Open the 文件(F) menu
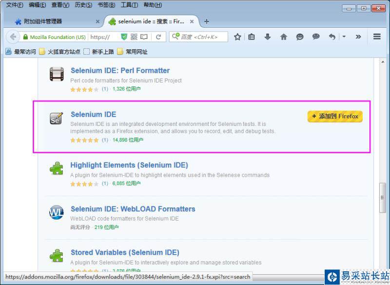 click(15, 5)
